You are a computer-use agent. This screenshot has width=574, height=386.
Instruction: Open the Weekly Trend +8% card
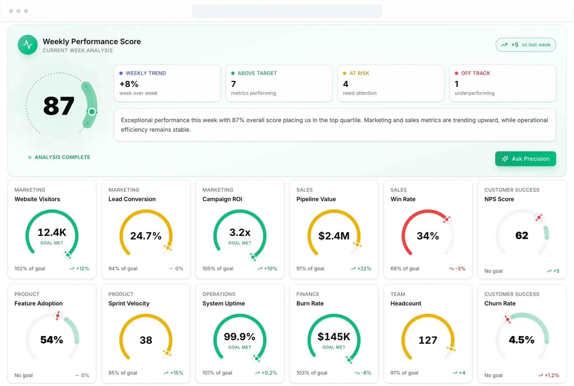coord(167,83)
